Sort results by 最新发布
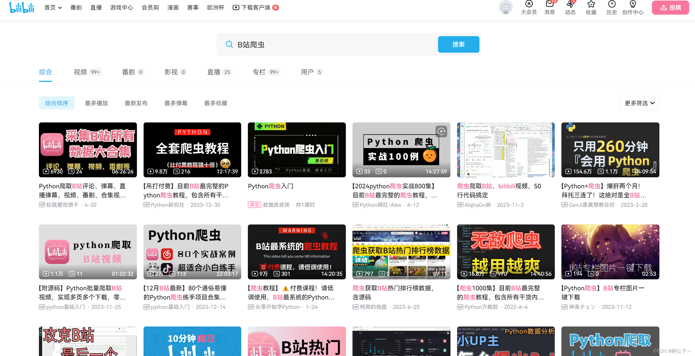The width and height of the screenshot is (695, 356). 136,103
